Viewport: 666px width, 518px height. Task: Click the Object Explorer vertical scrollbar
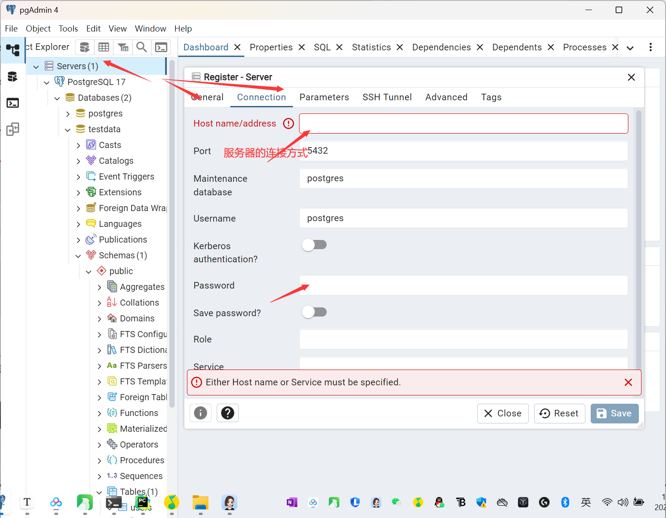[172, 234]
